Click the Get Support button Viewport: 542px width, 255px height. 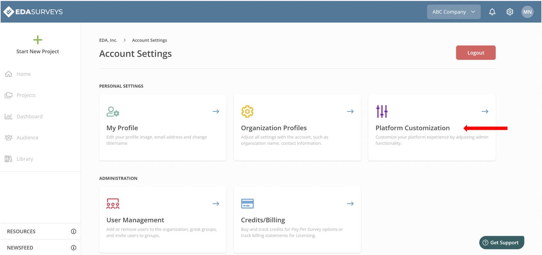tap(501, 243)
